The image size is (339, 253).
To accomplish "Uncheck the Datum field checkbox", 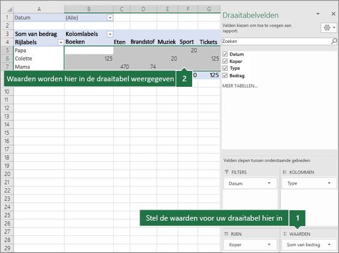I will tap(225, 54).
